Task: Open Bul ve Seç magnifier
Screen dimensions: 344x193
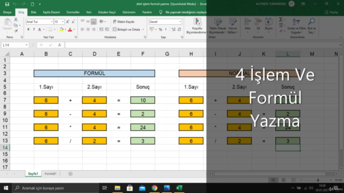Action: 312,26
